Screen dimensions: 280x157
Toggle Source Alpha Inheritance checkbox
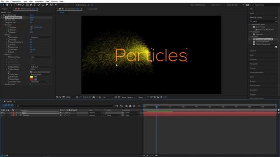point(31,72)
